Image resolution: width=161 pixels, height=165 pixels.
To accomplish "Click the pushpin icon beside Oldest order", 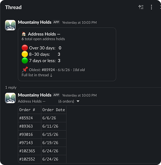I will (x=25, y=69).
